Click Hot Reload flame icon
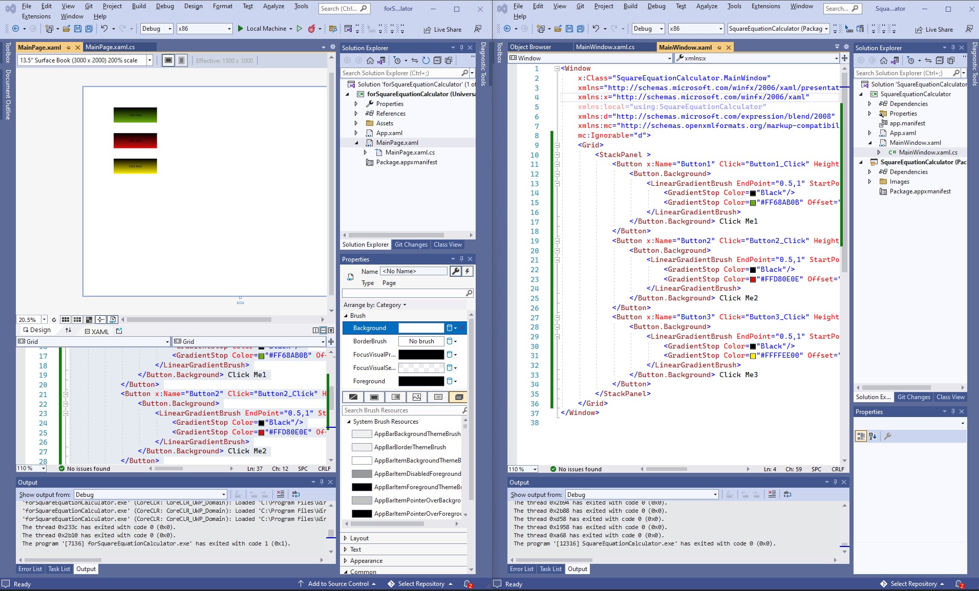 coord(311,29)
